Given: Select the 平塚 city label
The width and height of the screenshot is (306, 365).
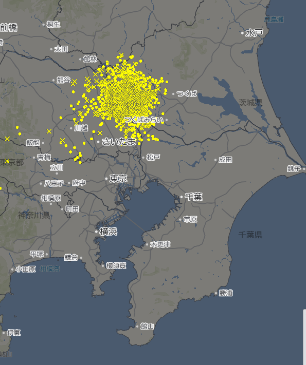Looking at the screenshot, I should click(x=37, y=254).
